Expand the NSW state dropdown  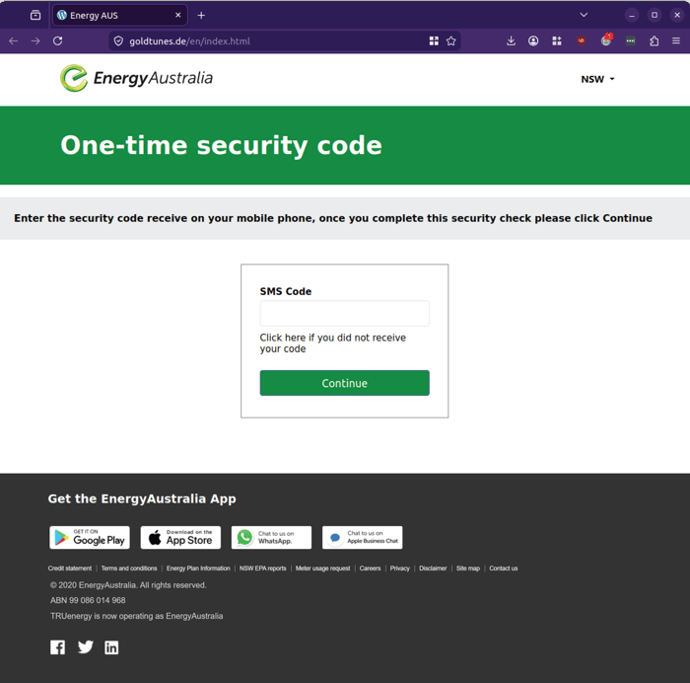point(597,79)
